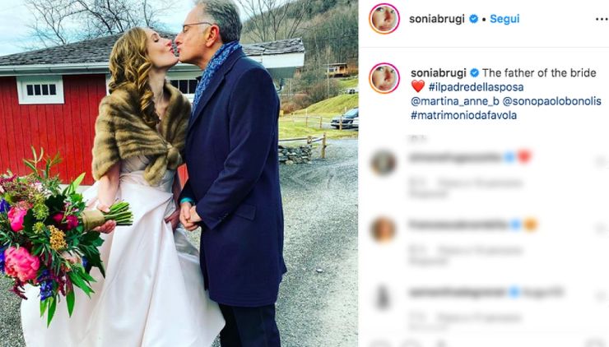Click verified badge in the caption line
Screen dimensions: 609x347
[x=474, y=73]
